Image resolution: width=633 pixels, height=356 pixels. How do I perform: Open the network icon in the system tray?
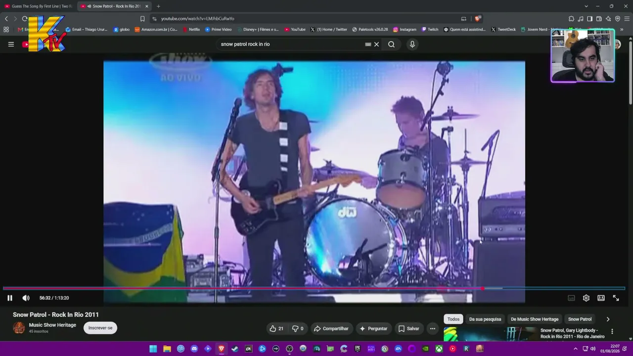(x=585, y=349)
